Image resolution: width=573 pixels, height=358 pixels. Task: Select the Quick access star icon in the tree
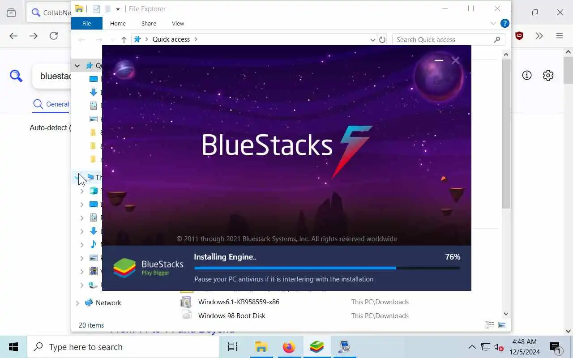tap(89, 65)
